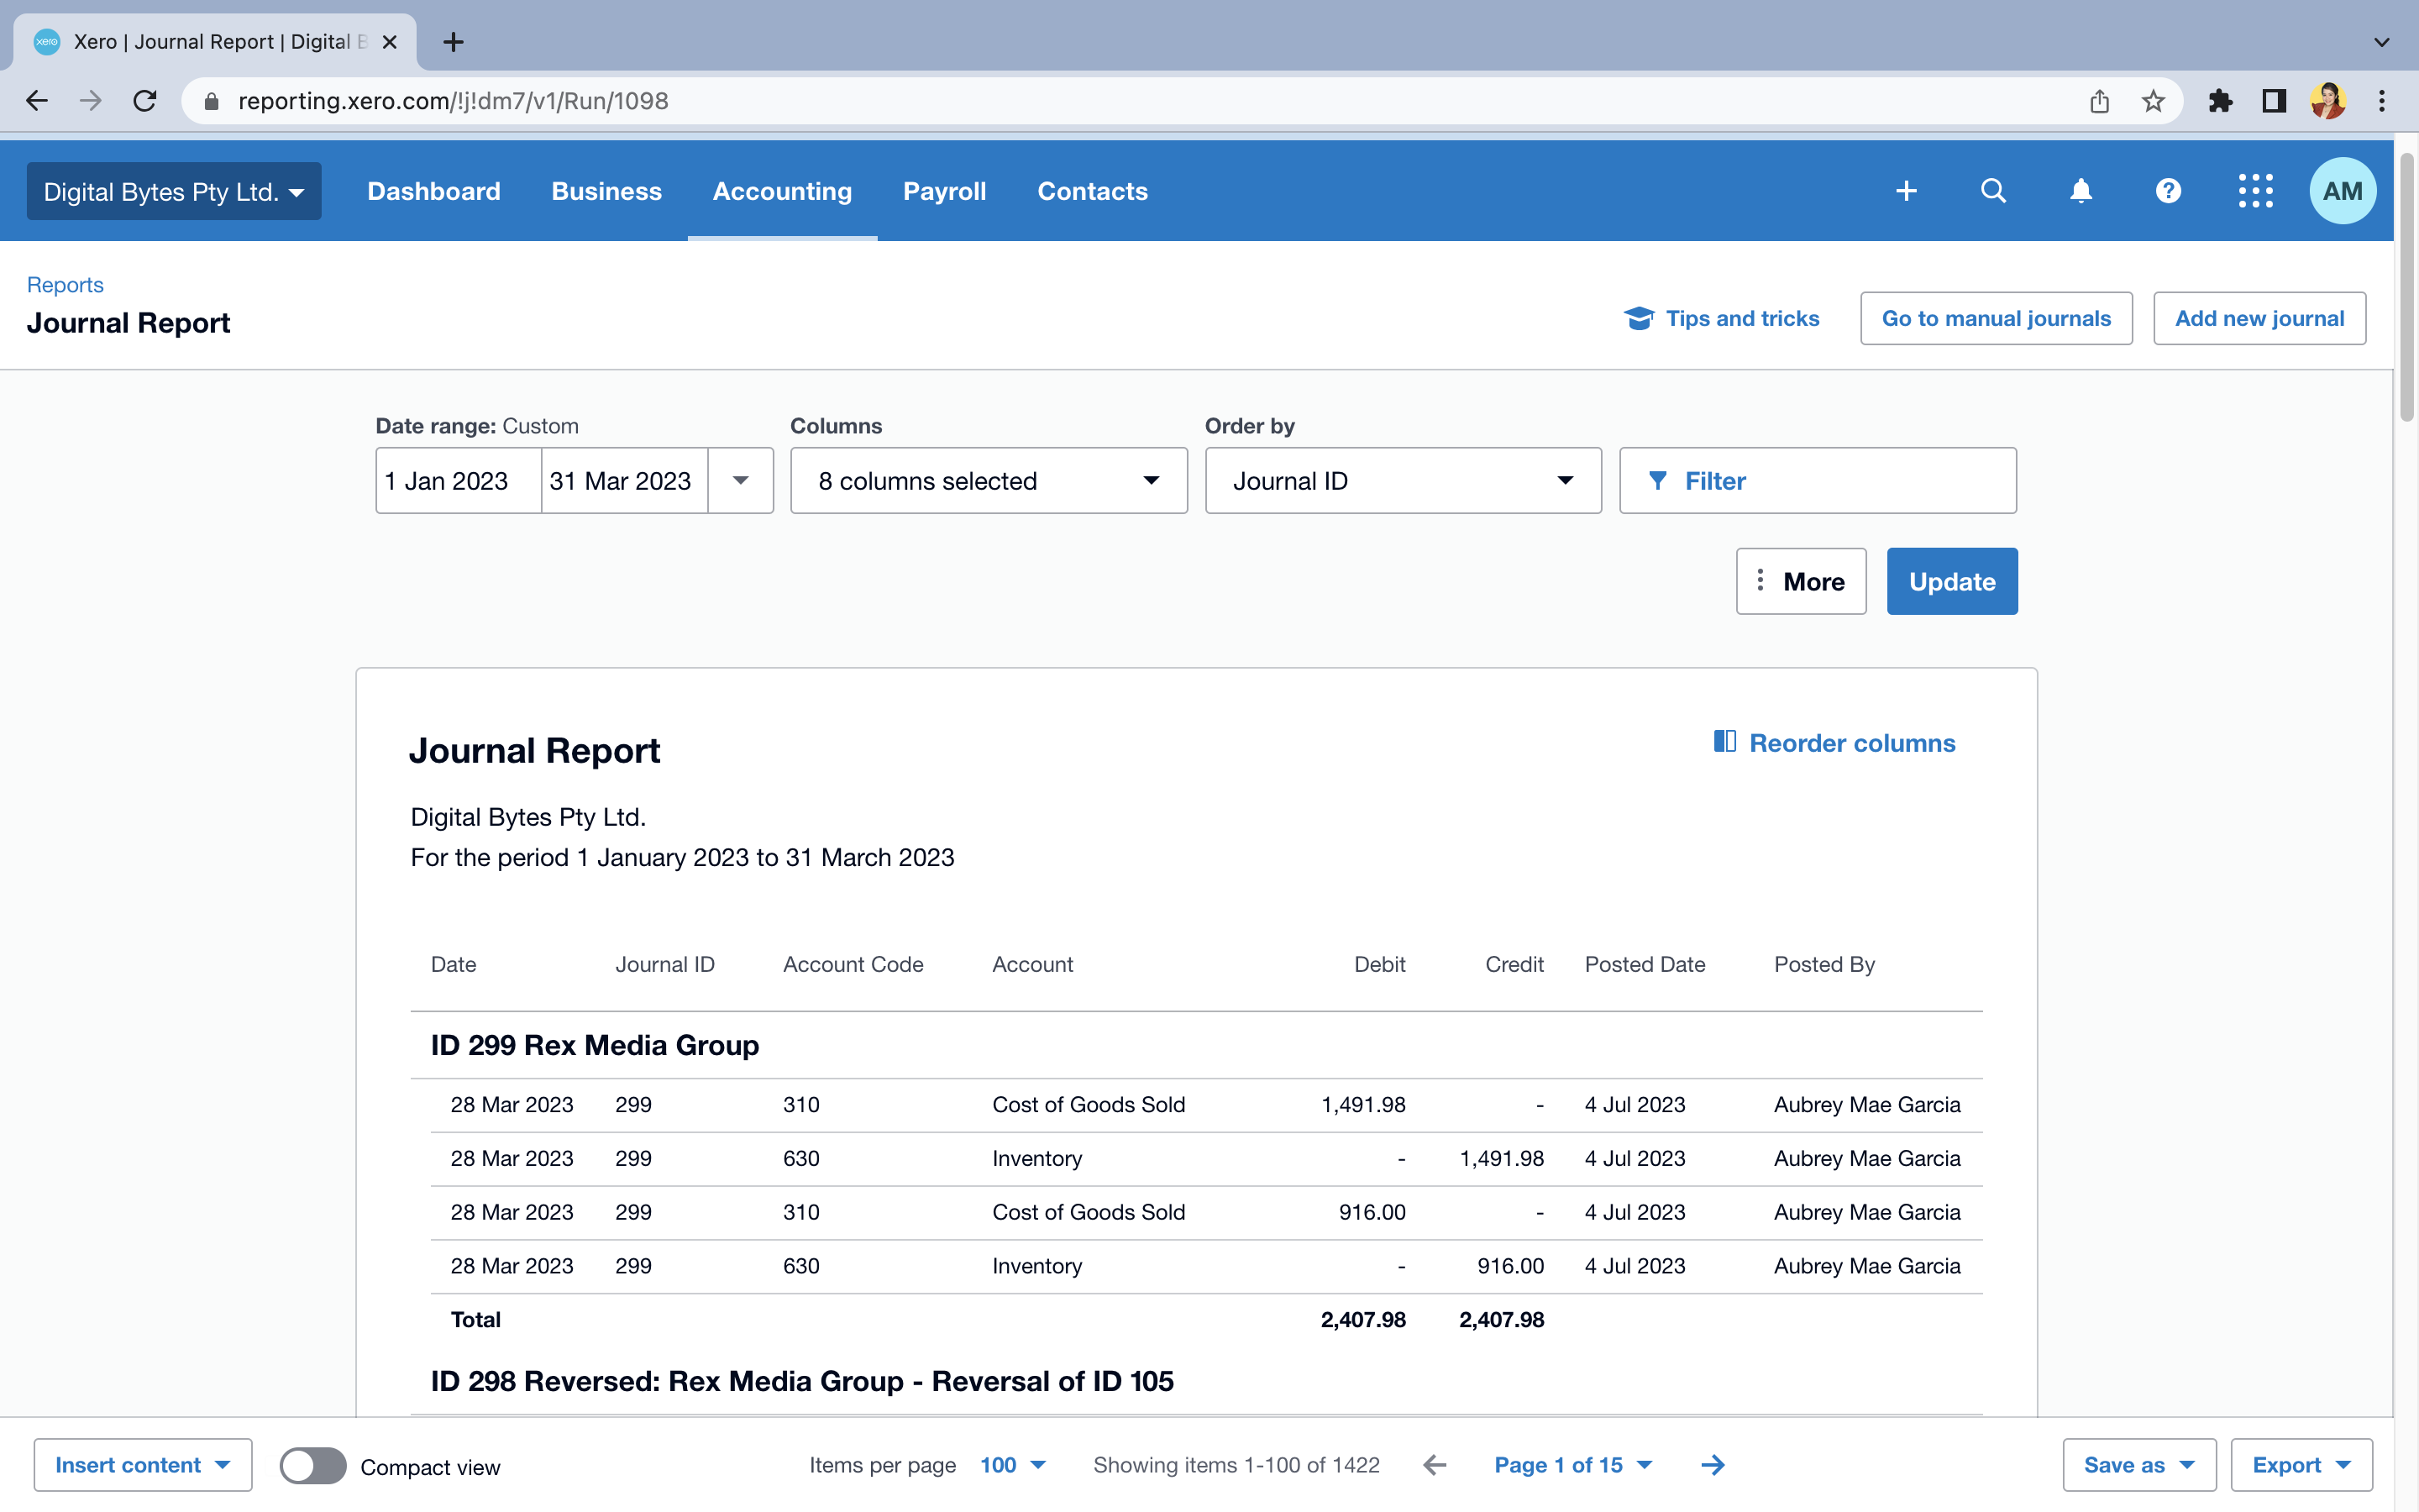Screen dimensions: 2419x1512
Task: Click the 1 Jan 2023 start date field
Action: [458, 481]
